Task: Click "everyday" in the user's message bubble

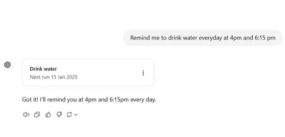Action: point(210,38)
